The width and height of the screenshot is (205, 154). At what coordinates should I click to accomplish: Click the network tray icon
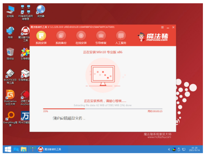click(x=184, y=149)
